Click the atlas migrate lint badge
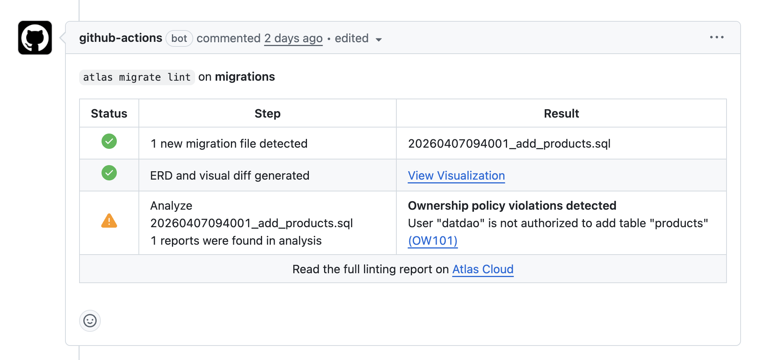760x360 pixels. click(x=137, y=77)
